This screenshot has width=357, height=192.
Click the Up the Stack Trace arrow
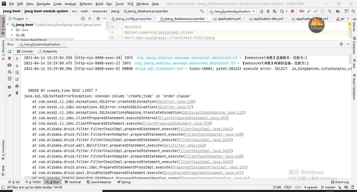(17, 59)
